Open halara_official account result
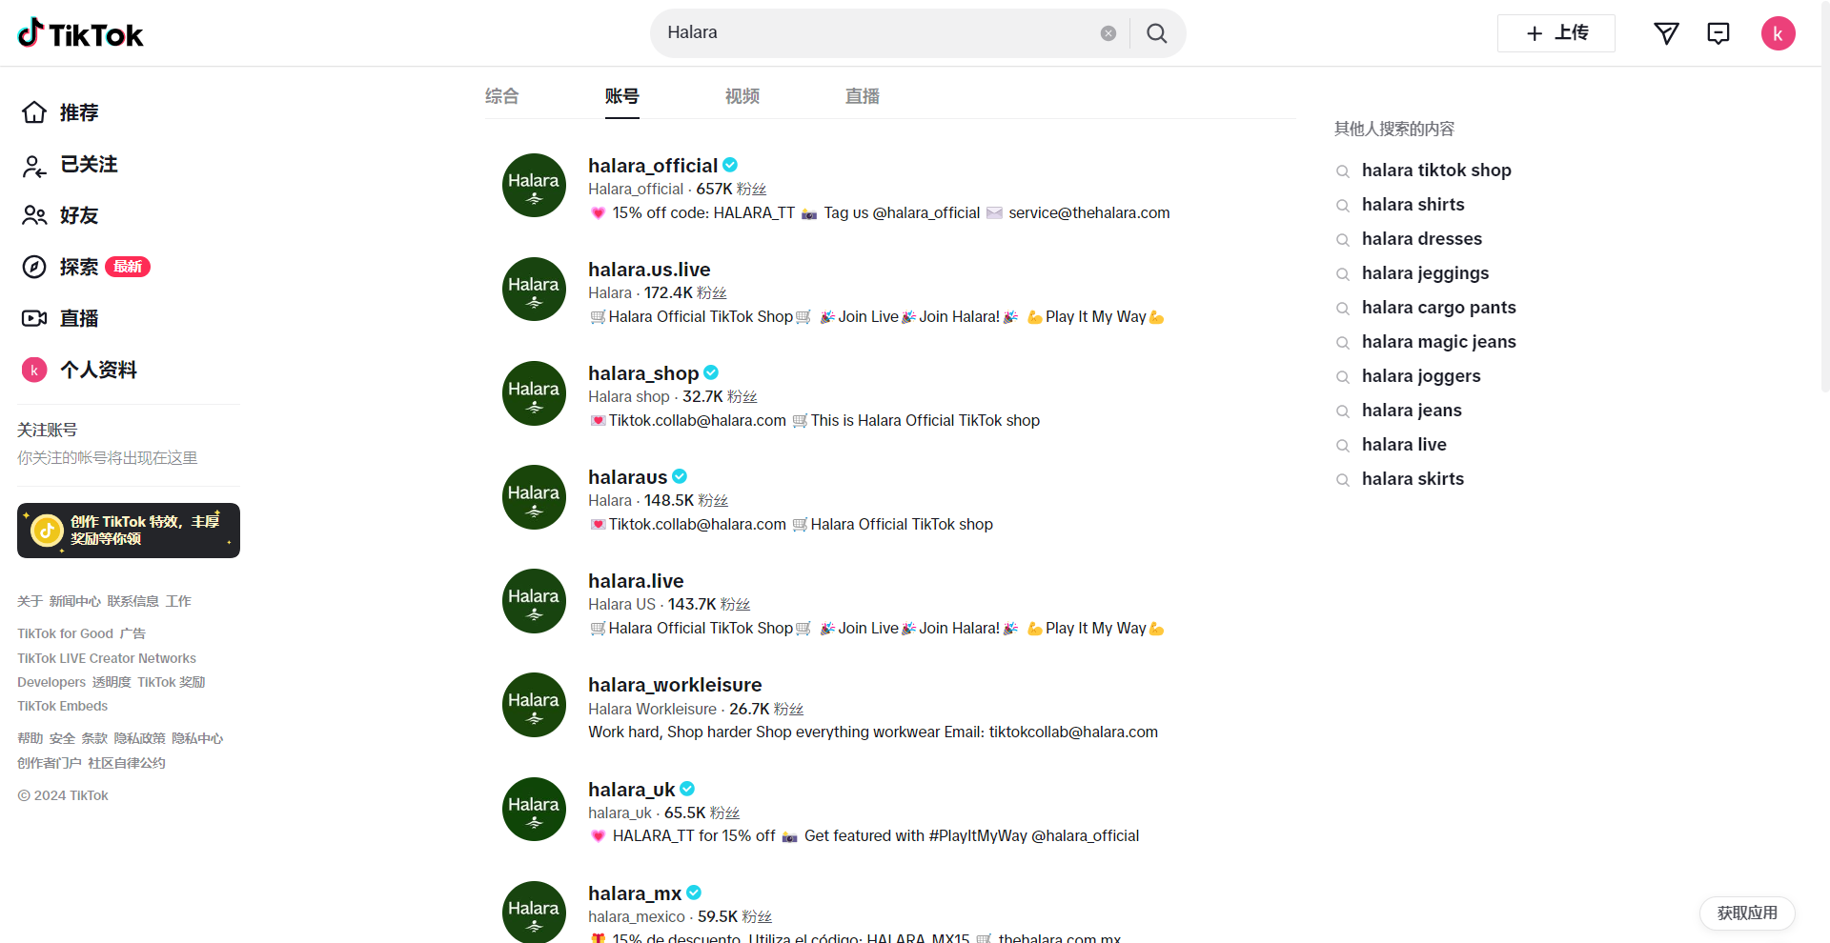 pyautogui.click(x=653, y=166)
